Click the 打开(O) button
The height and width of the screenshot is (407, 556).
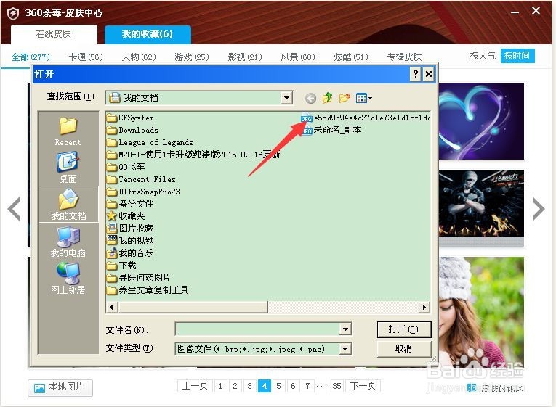[x=404, y=329]
